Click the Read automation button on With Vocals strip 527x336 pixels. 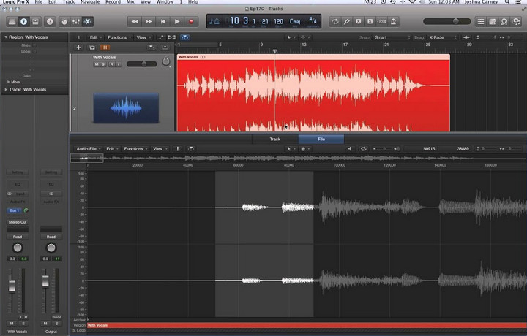17,237
